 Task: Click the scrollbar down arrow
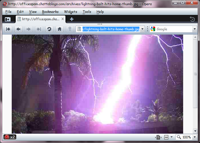click(195, 131)
